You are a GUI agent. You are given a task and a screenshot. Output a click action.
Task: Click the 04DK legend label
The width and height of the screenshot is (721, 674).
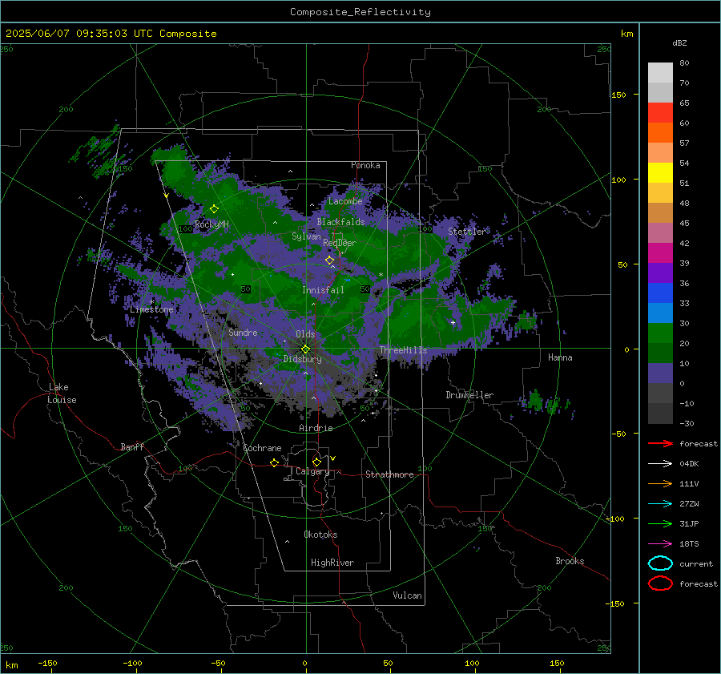click(689, 463)
